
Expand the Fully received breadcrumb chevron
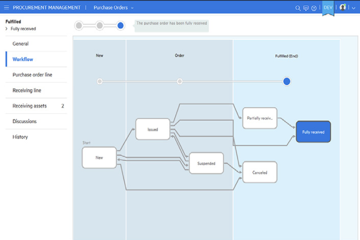tap(6, 29)
